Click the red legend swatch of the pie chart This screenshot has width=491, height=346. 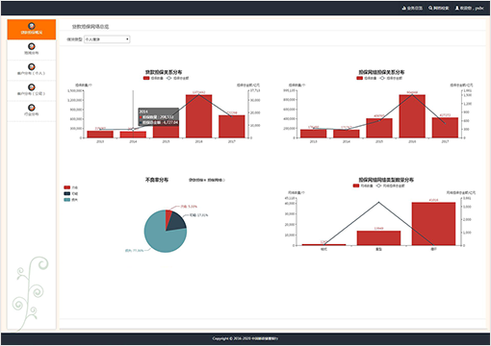point(67,187)
